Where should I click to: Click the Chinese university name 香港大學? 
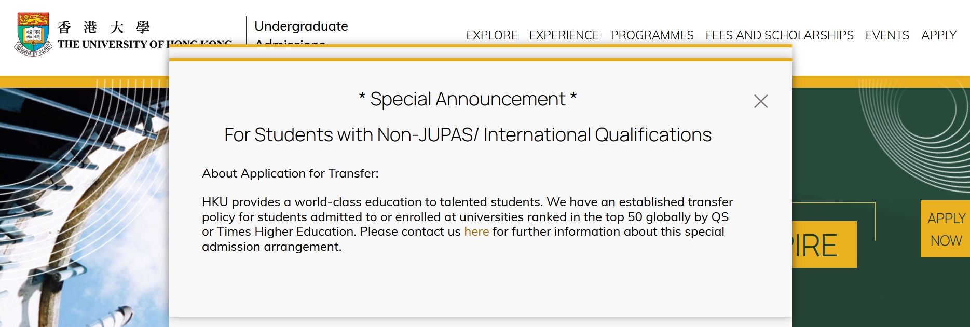(x=104, y=27)
